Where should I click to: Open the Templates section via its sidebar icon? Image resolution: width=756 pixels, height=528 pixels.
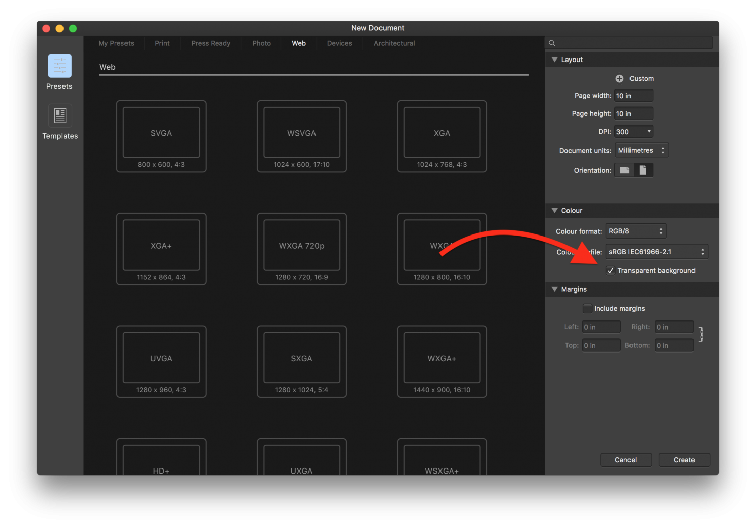tap(59, 115)
